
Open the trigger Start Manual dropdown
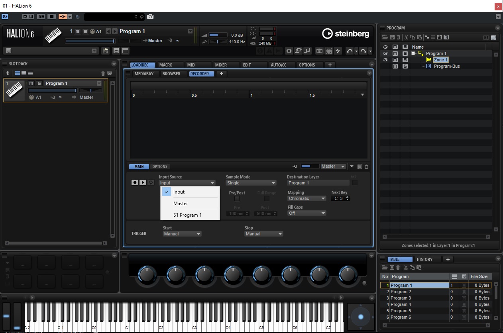coord(182,234)
